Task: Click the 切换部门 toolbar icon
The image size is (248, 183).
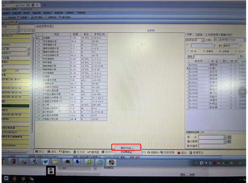Action: 18,17
